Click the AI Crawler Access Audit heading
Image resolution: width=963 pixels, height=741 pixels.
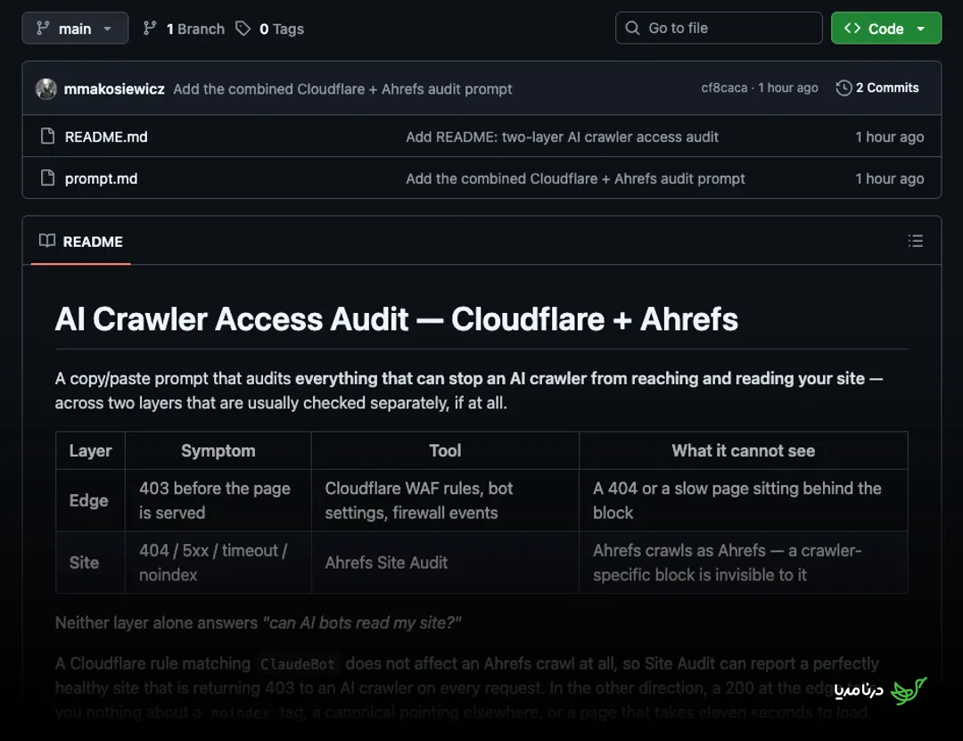[x=396, y=319]
